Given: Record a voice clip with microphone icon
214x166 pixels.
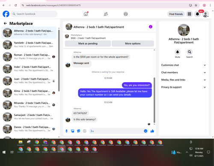Looking at the screenshot, I should click(66, 131).
